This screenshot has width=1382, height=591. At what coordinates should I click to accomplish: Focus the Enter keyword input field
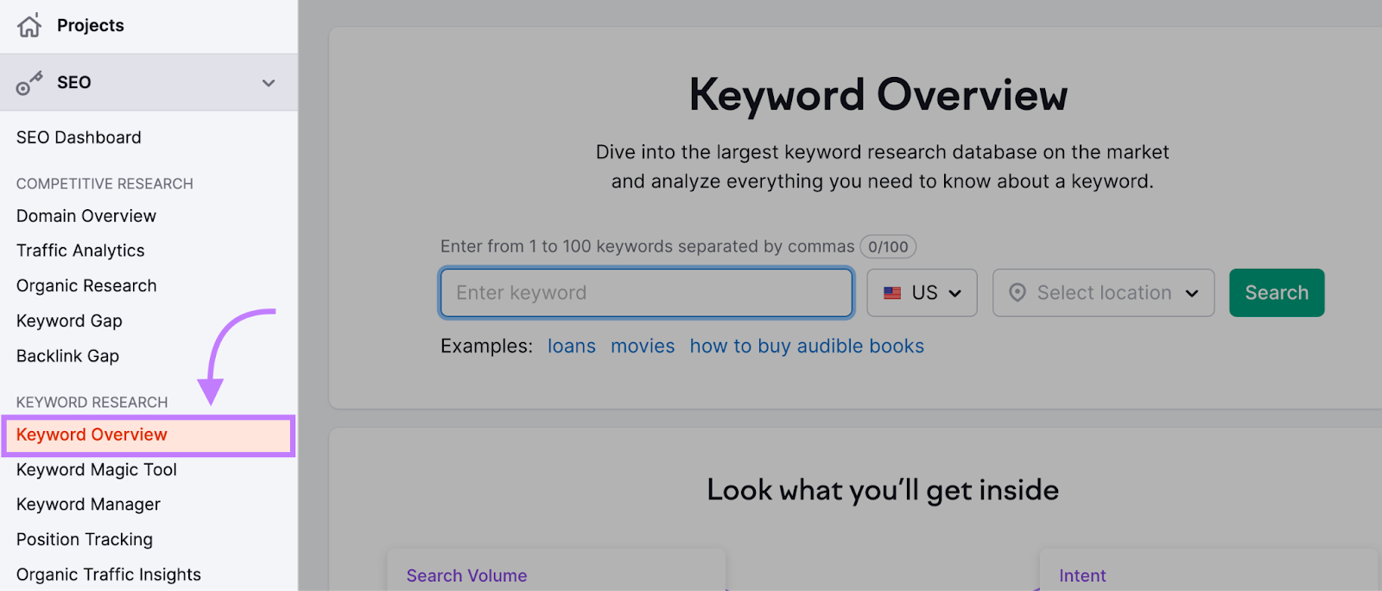(646, 293)
